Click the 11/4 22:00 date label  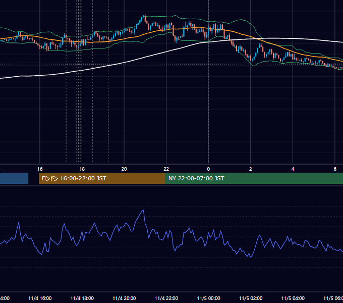pos(166,298)
